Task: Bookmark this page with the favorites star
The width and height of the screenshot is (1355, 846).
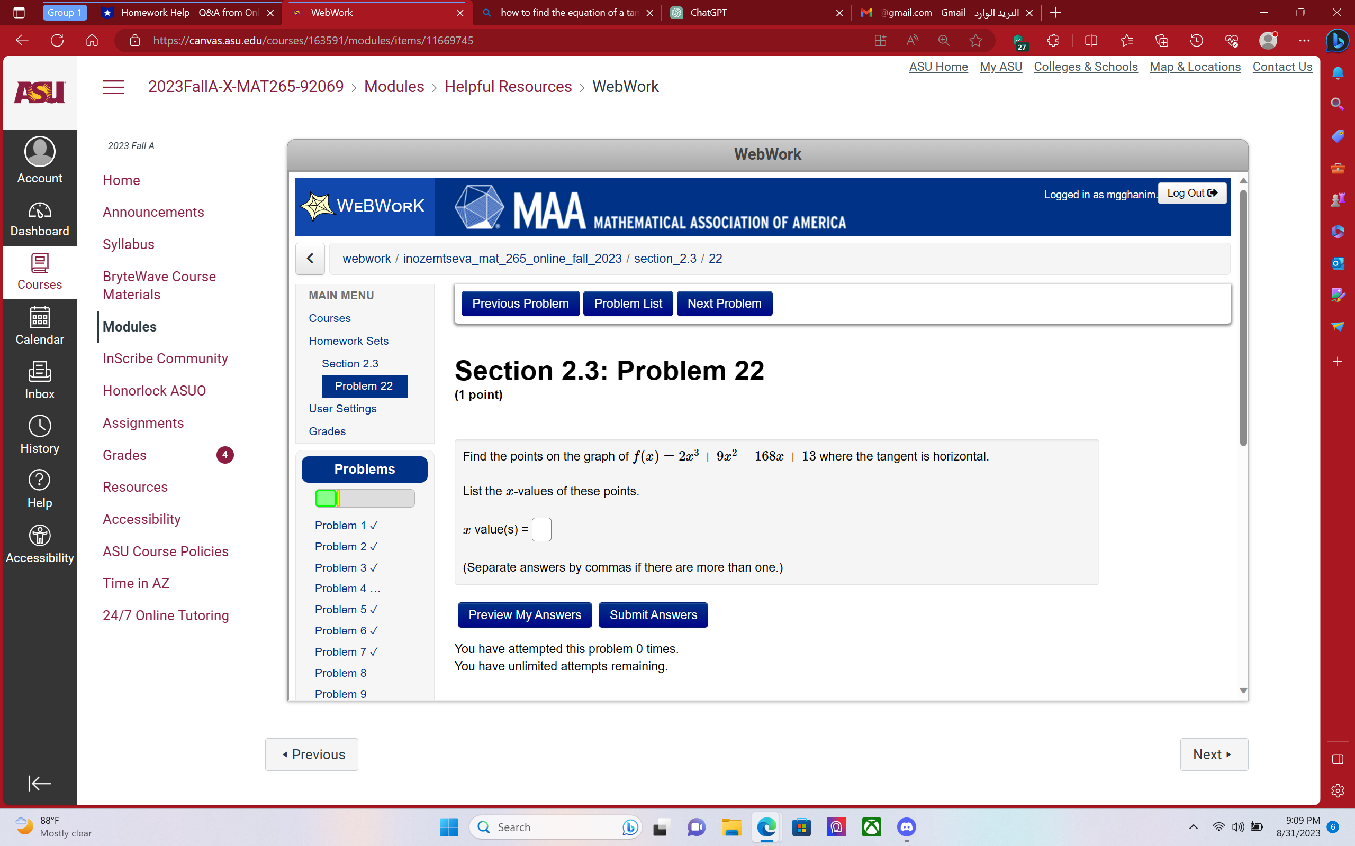Action: 975,40
